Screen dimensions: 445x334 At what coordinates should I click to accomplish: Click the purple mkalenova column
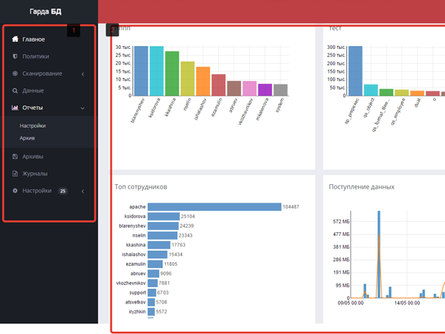265,90
